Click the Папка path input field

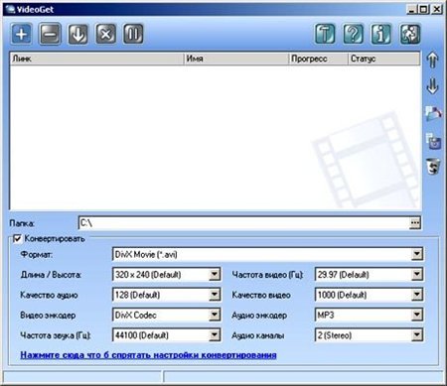(244, 223)
